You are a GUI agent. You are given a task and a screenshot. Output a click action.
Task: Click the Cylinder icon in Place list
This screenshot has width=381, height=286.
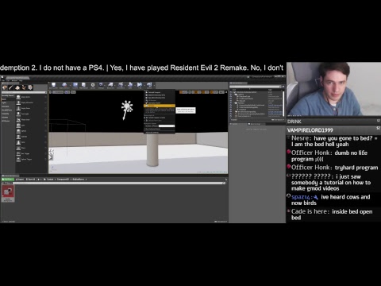[x=18, y=137]
